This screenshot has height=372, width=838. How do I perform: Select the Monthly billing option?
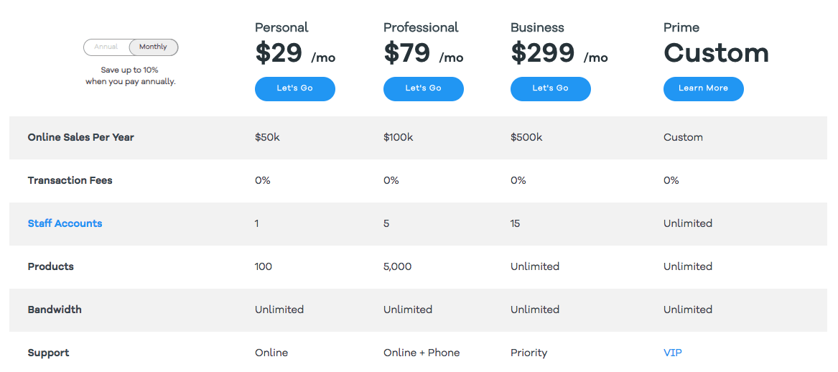pos(153,47)
